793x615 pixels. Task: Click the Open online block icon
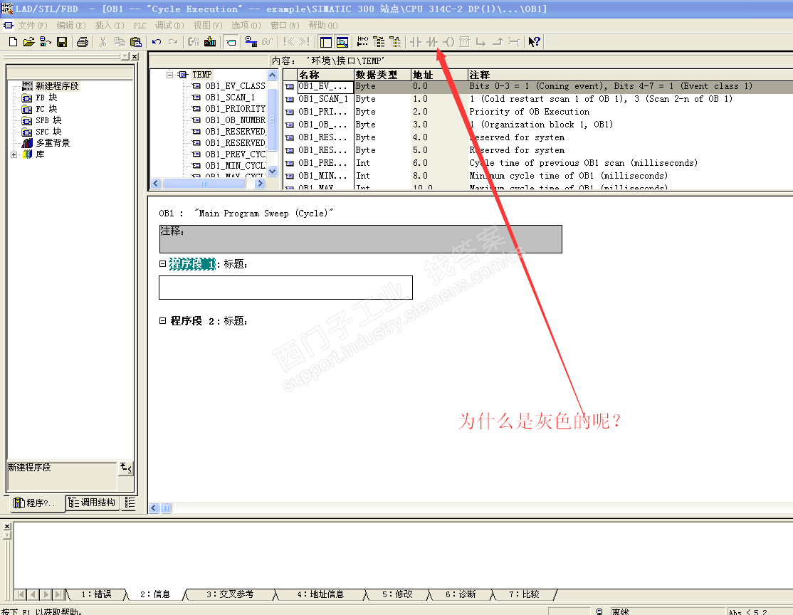point(46,42)
